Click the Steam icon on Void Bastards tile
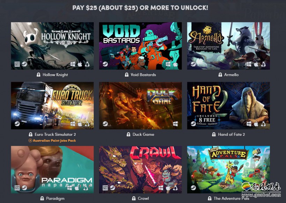The image size is (286, 203). pos(105,64)
